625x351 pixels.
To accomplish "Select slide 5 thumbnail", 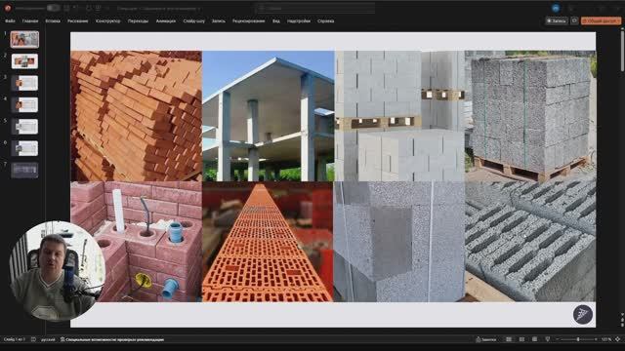I will pos(24,127).
